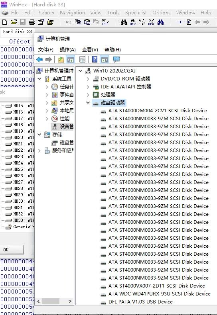Image resolution: width=217 pixels, height=315 pixels.
Task: Click the blue help question mark icon
Action: tap(95, 59)
